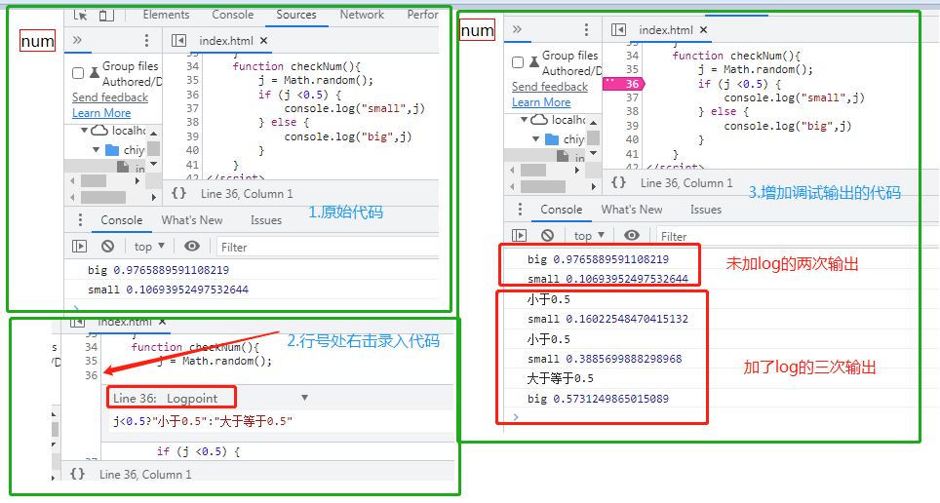Open the Network tab

362,15
